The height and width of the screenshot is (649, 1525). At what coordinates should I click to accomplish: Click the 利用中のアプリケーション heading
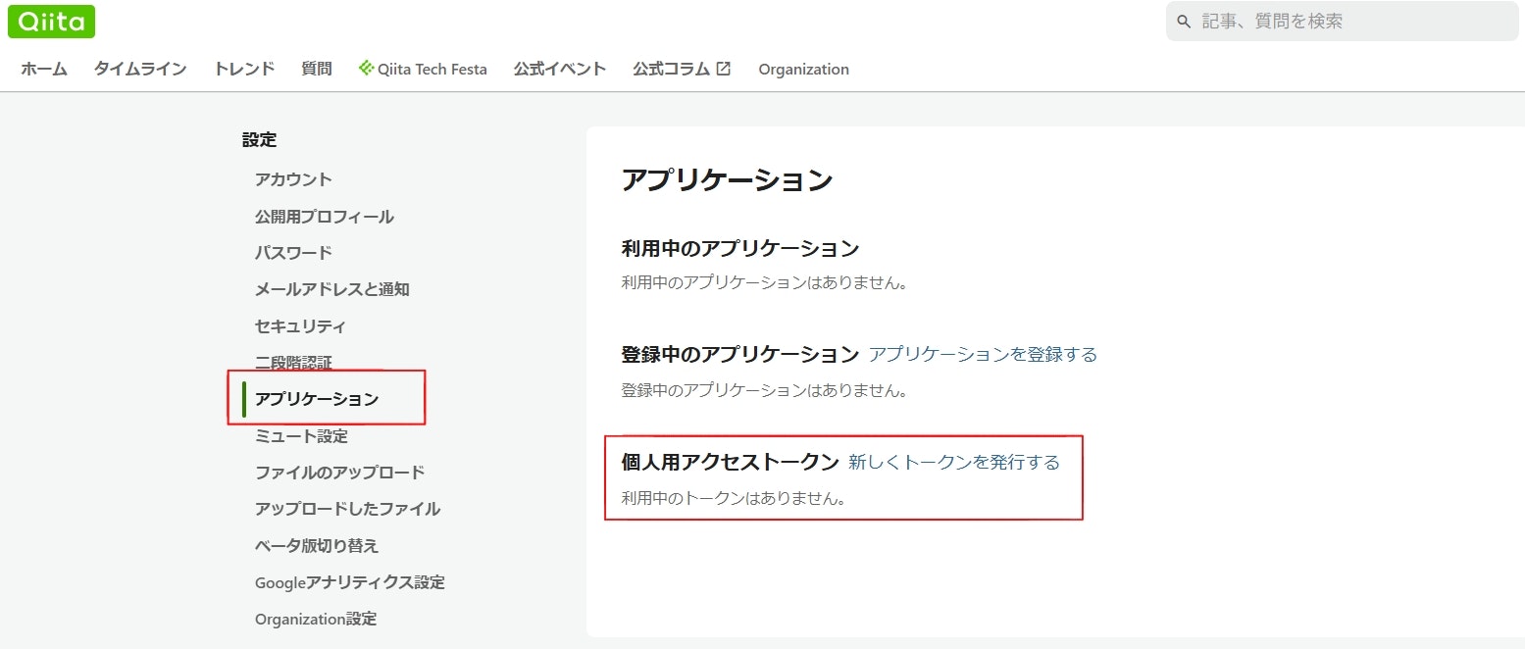(x=740, y=248)
